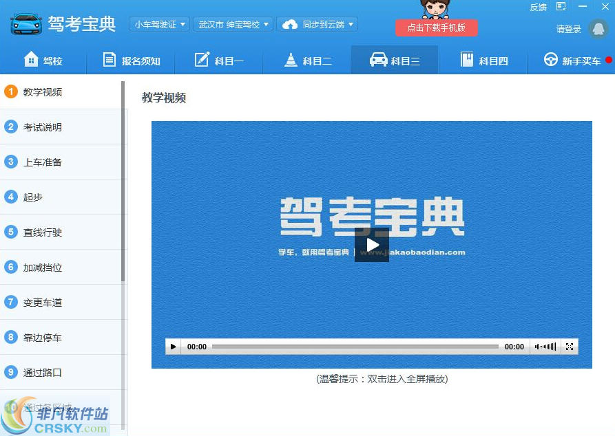
Task: Click the 请登录 login link
Action: point(568,29)
